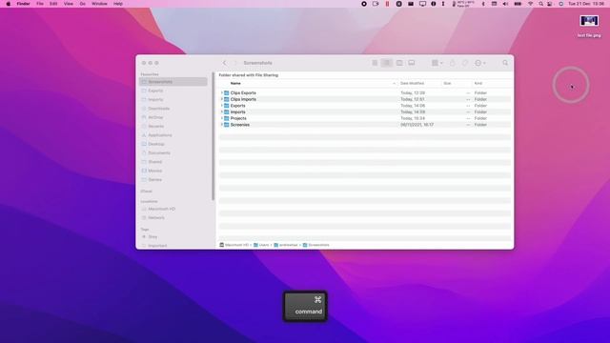The height and width of the screenshot is (343, 610).
Task: Select test file.png thumbnail on desktop
Action: [589, 21]
